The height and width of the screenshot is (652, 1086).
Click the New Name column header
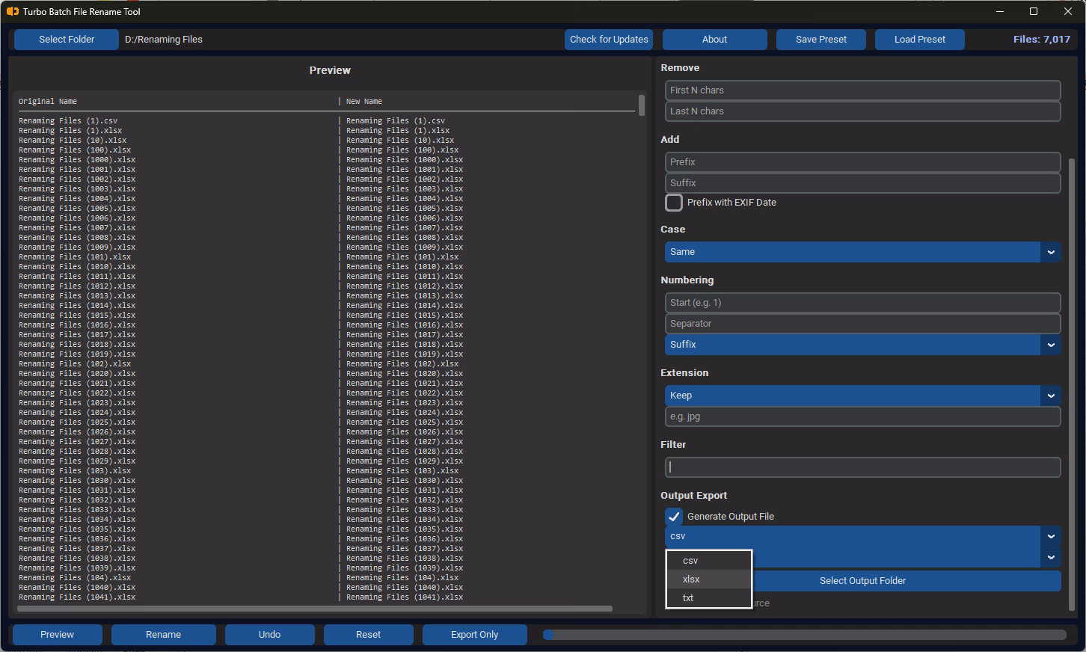364,101
